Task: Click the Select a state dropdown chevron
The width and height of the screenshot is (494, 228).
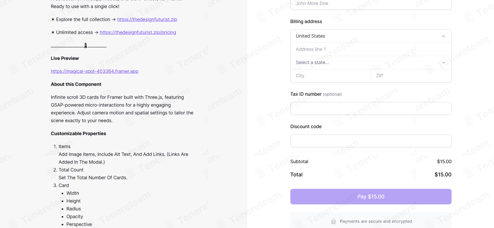Action: coord(444,63)
